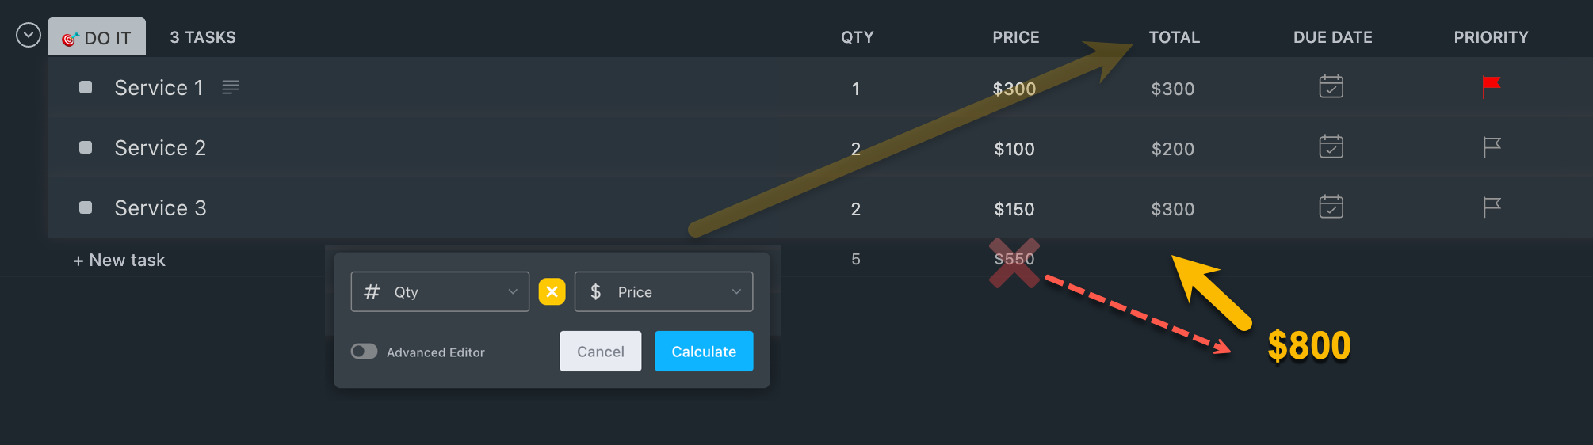Set priority flag for Service 2

[1492, 147]
